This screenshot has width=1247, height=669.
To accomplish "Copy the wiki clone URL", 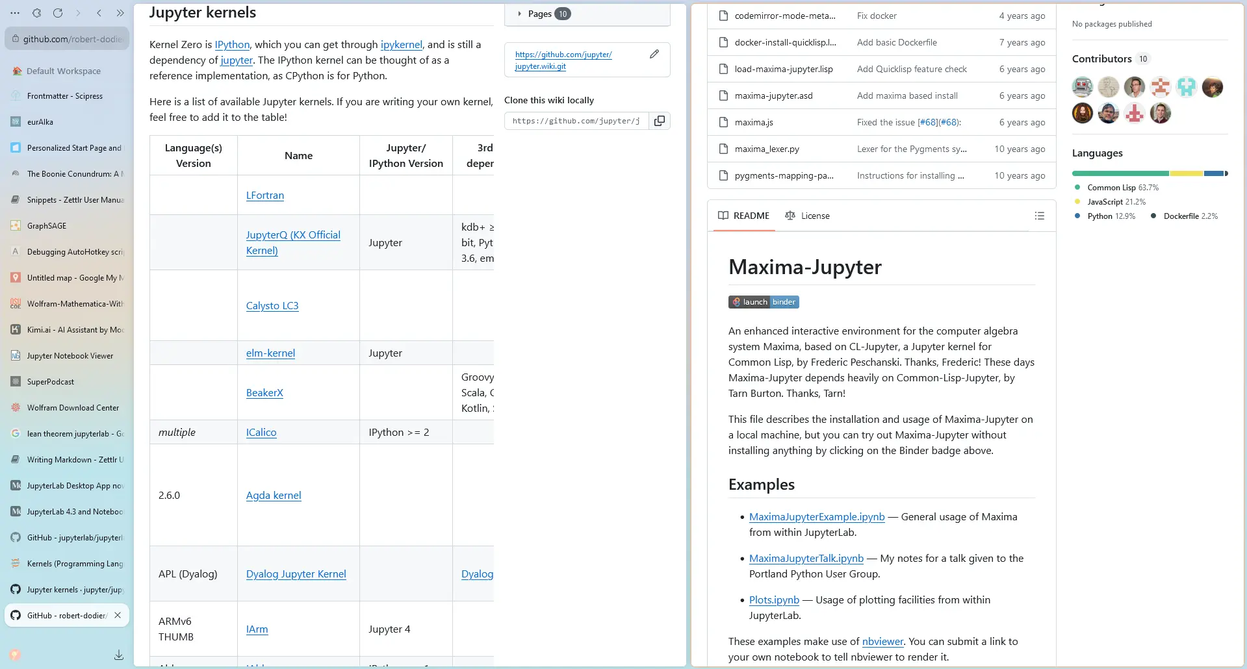I will tap(660, 121).
